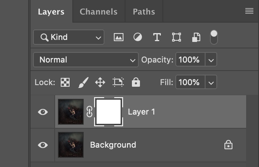This screenshot has width=259, height=167.
Task: Switch to the Layers tab
Action: click(x=51, y=12)
